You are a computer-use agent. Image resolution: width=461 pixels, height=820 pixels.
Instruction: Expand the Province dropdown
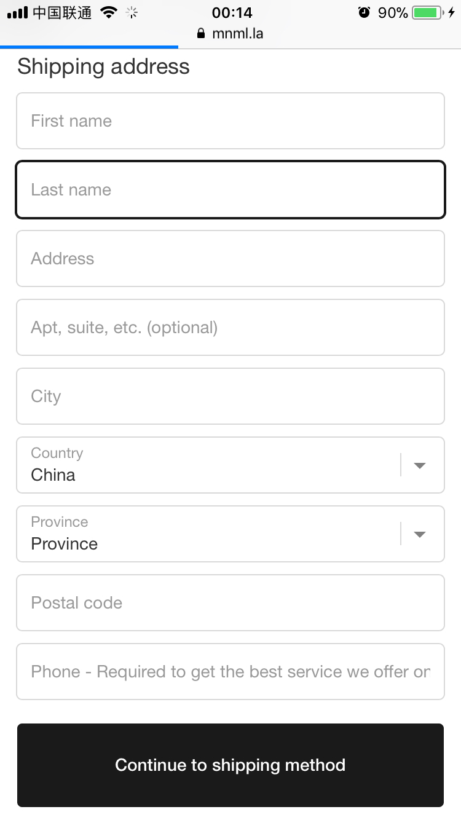(209, 534)
